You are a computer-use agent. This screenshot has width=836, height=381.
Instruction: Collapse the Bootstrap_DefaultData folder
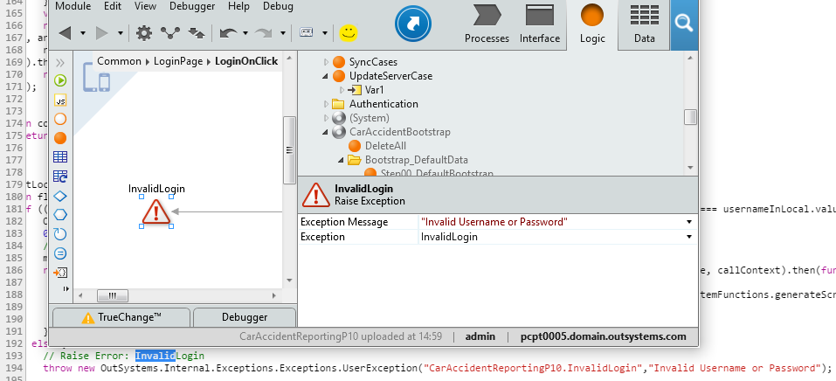tap(342, 160)
